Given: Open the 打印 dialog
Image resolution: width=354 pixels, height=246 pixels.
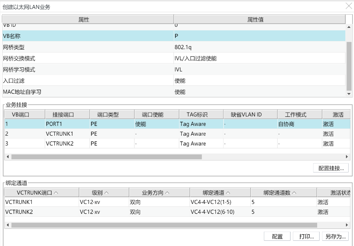Looking at the screenshot, I should (306, 236).
